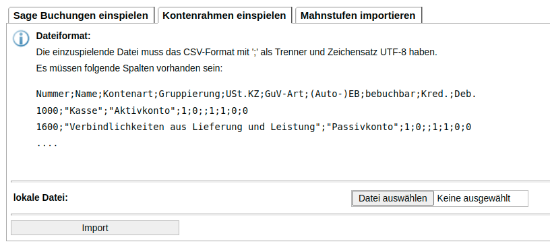The image size is (550, 248).
Task: Click the 'Es müssen folgende Spalten' line
Action: [x=129, y=68]
